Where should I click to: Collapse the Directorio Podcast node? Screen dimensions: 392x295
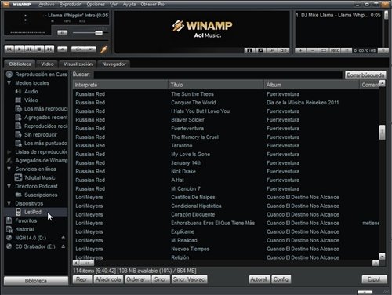coord(9,186)
